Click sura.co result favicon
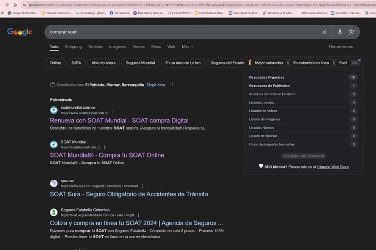 54,183
